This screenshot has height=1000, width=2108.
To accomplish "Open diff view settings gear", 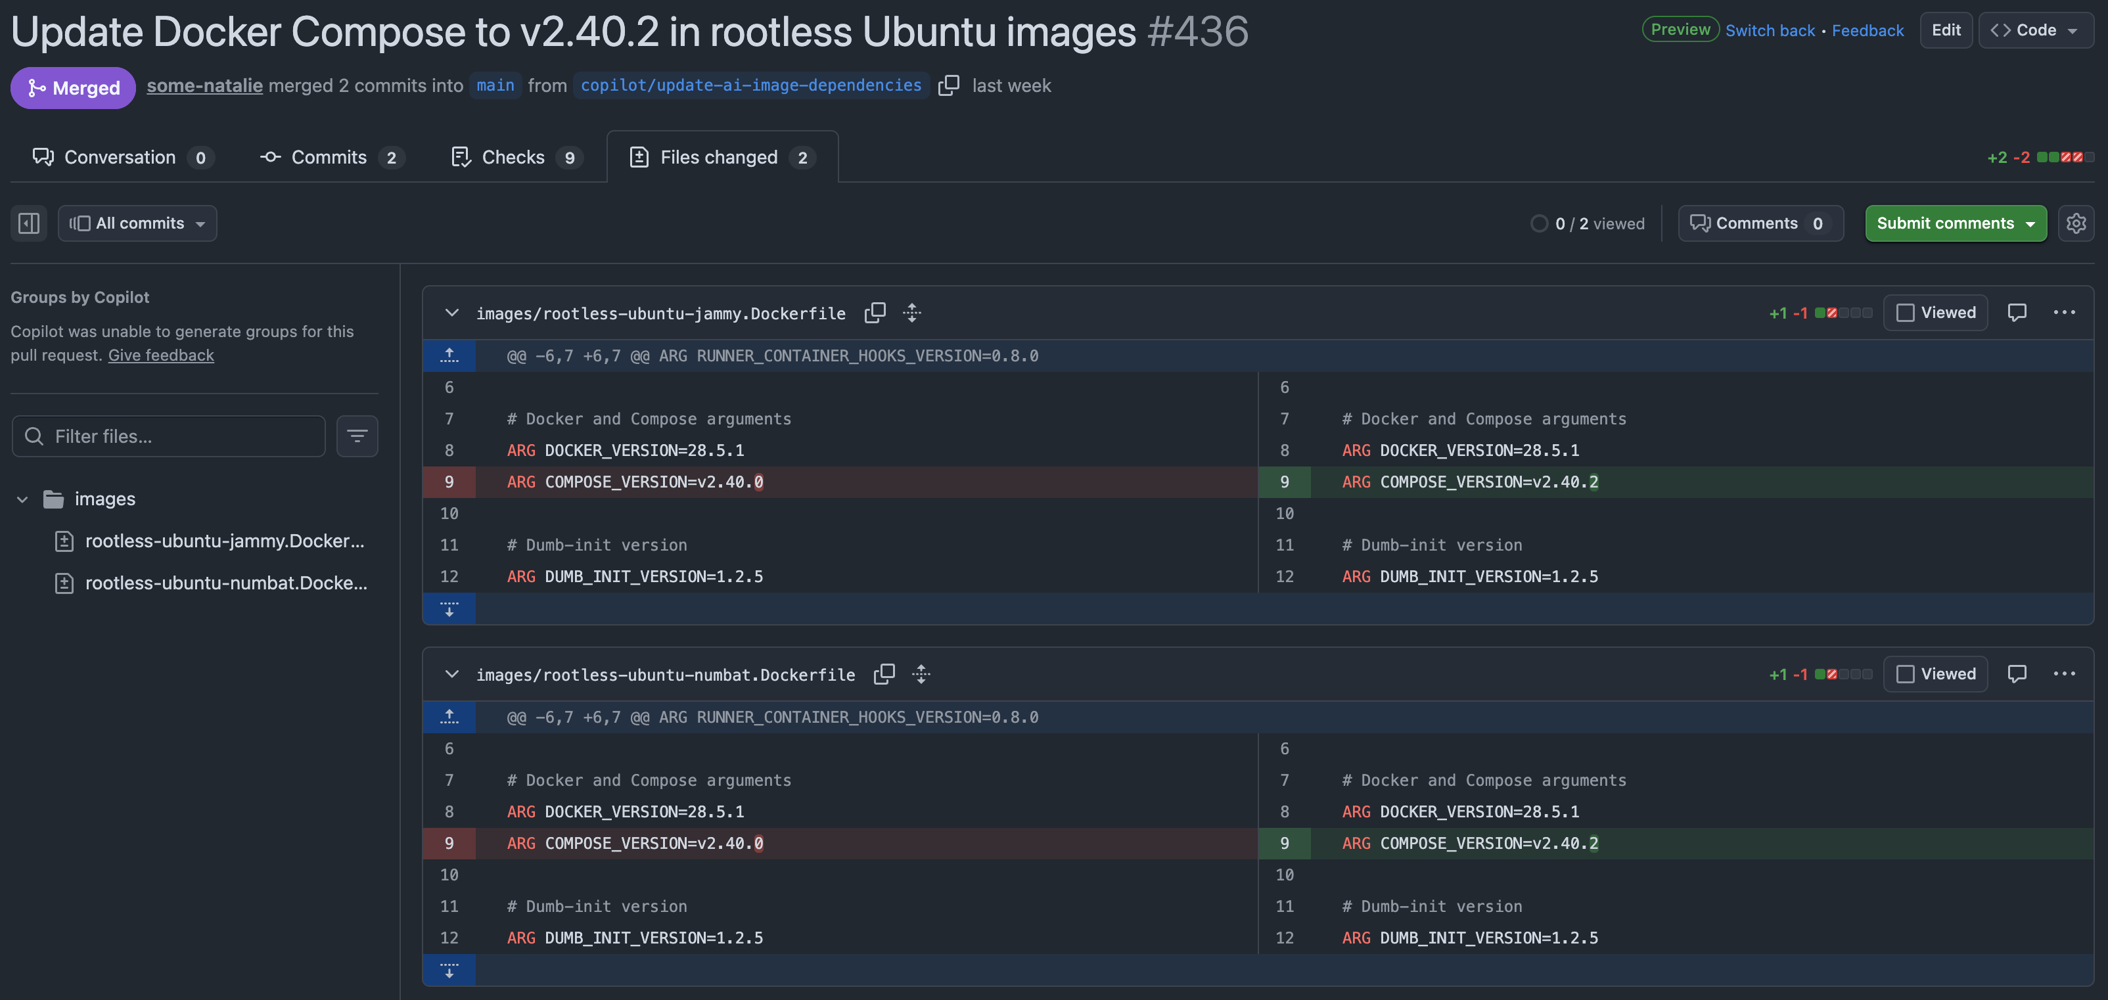I will click(2075, 223).
